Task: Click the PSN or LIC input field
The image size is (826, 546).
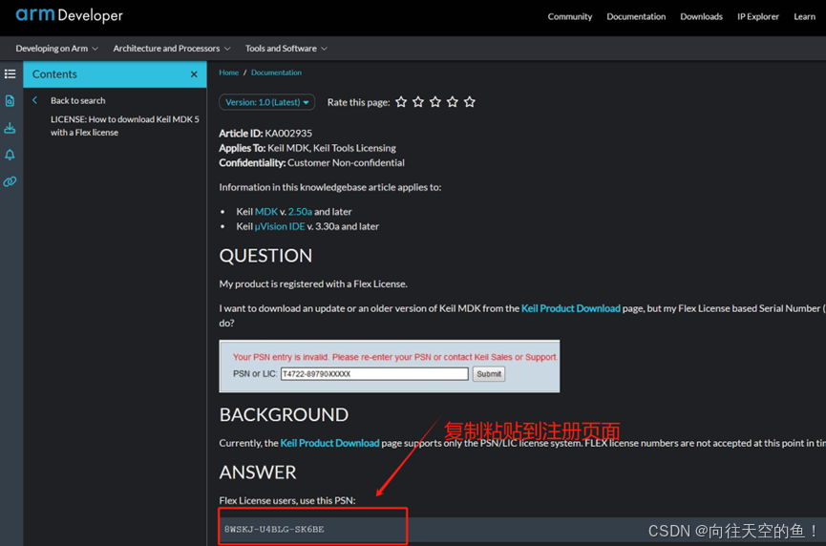Action: 374,374
